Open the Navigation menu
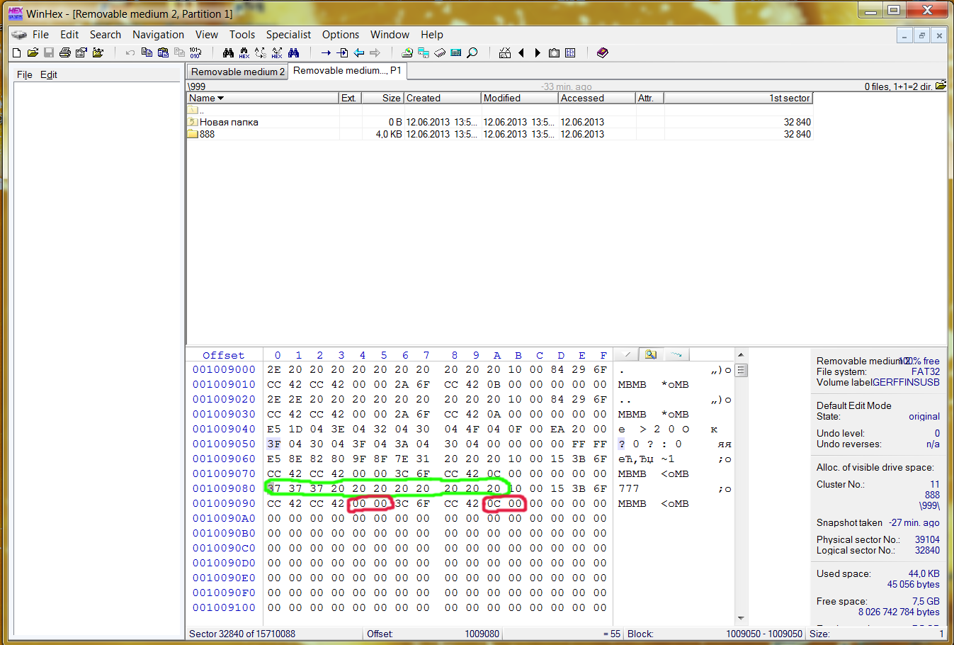954x645 pixels. coord(158,34)
